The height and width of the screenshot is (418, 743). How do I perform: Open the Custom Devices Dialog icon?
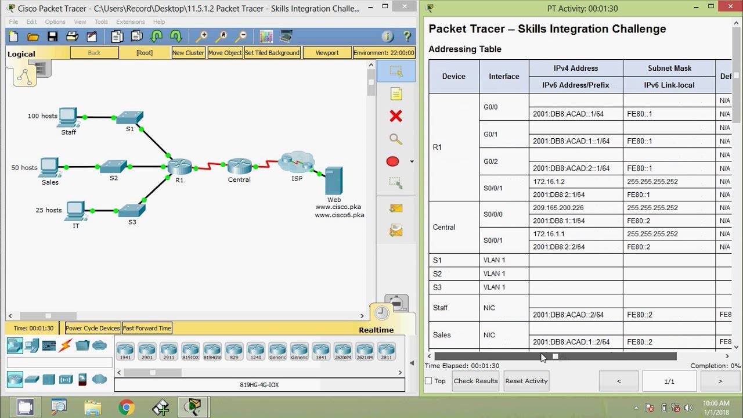pyautogui.click(x=286, y=37)
